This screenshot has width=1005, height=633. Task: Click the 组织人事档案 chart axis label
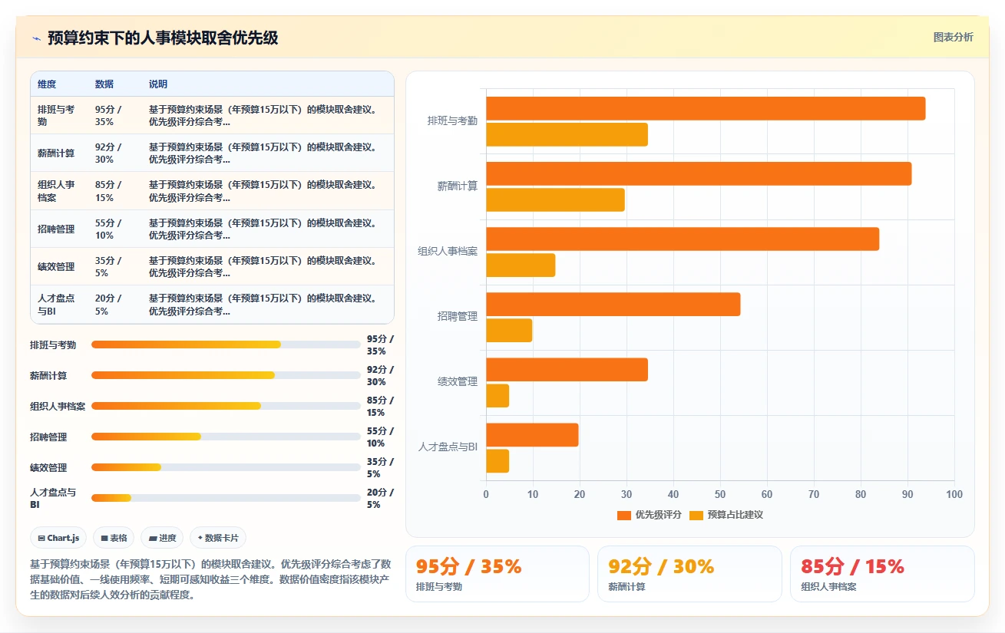click(x=448, y=251)
